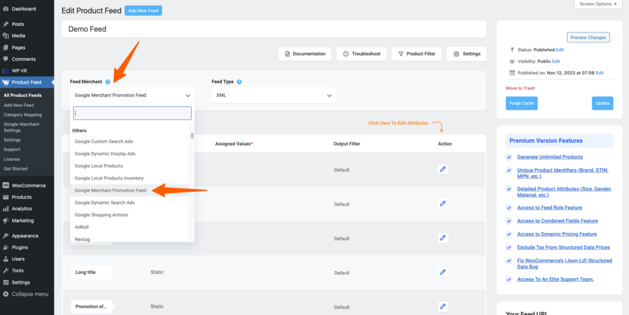The width and height of the screenshot is (629, 315).
Task: Open Google Merchant Settings submenu item
Action: click(21, 127)
